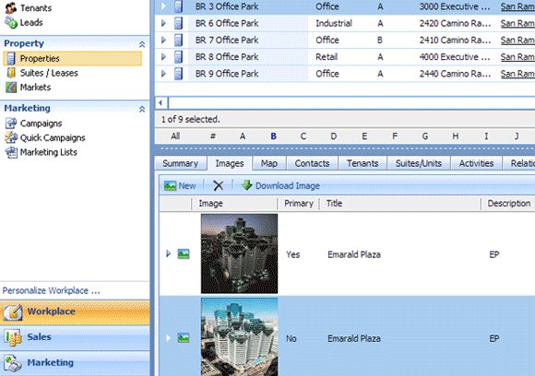535x376 pixels.
Task: Select the night Emarald Plaza thumbnail
Action: (x=239, y=253)
